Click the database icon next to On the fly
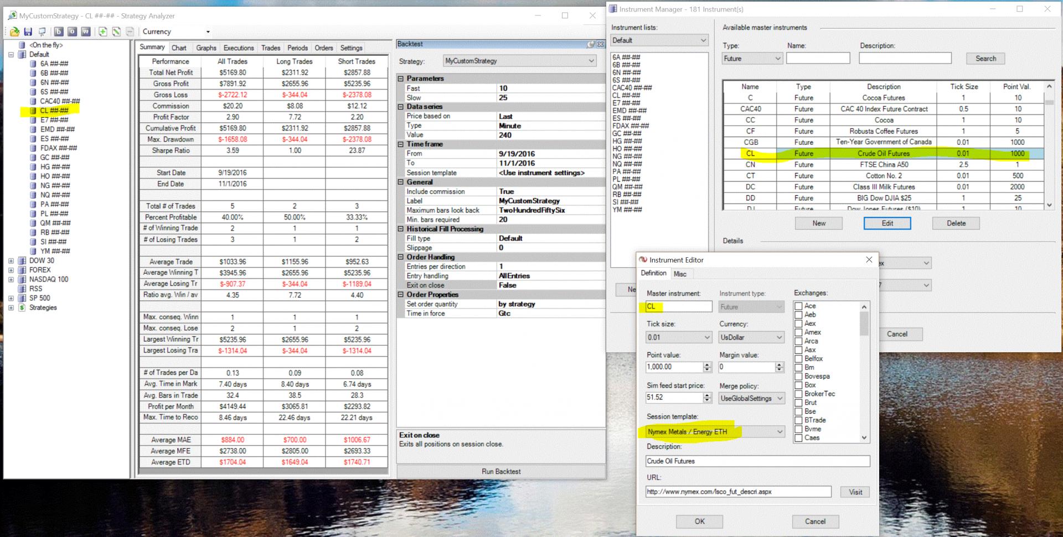 [22, 45]
